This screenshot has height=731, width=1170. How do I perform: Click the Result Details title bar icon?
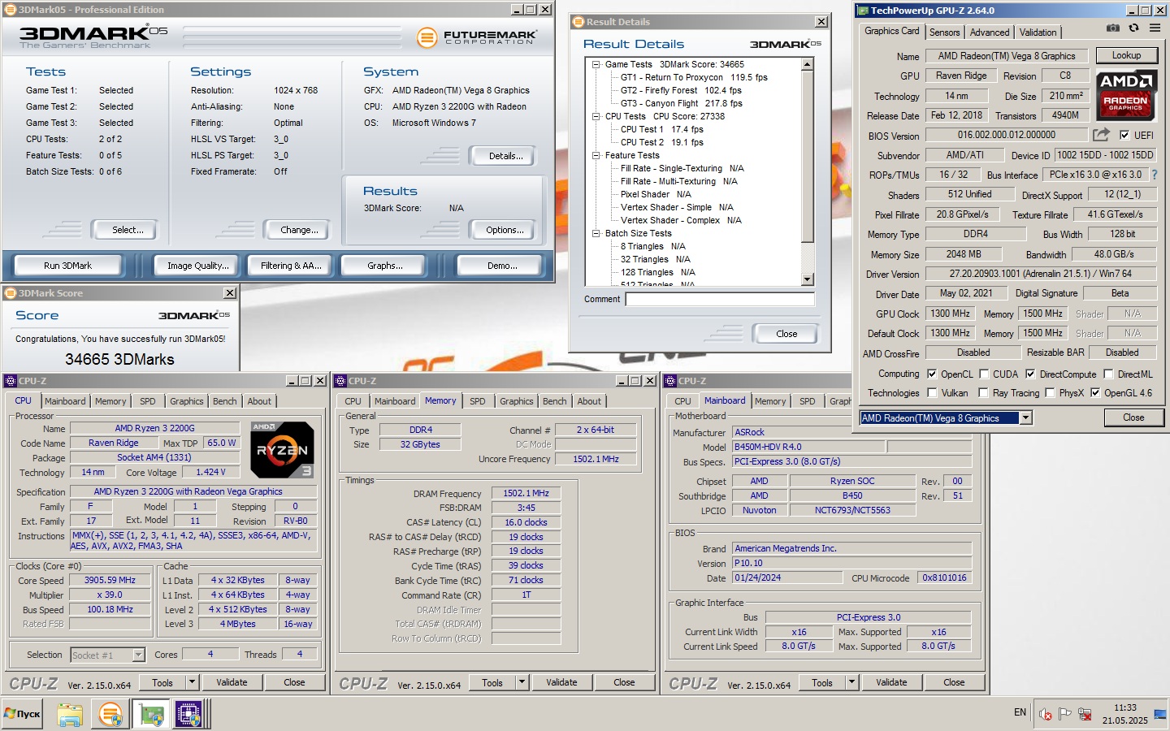tap(578, 22)
